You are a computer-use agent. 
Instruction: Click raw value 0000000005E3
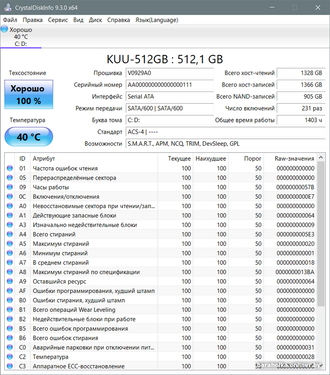(295, 234)
